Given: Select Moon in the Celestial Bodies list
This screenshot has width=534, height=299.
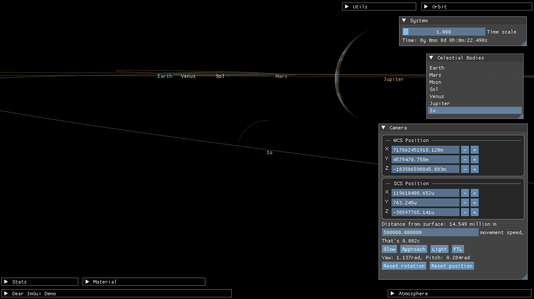Looking at the screenshot, I should 435,82.
